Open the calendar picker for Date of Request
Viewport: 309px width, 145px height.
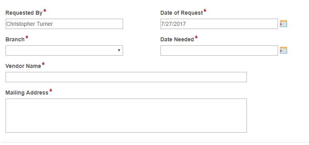(x=284, y=23)
